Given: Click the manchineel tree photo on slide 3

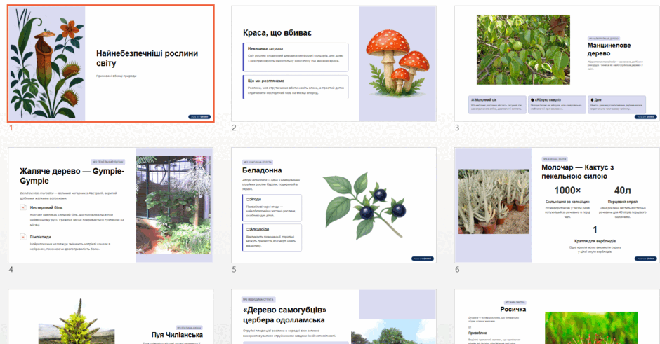Looking at the screenshot, I should (x=523, y=50).
